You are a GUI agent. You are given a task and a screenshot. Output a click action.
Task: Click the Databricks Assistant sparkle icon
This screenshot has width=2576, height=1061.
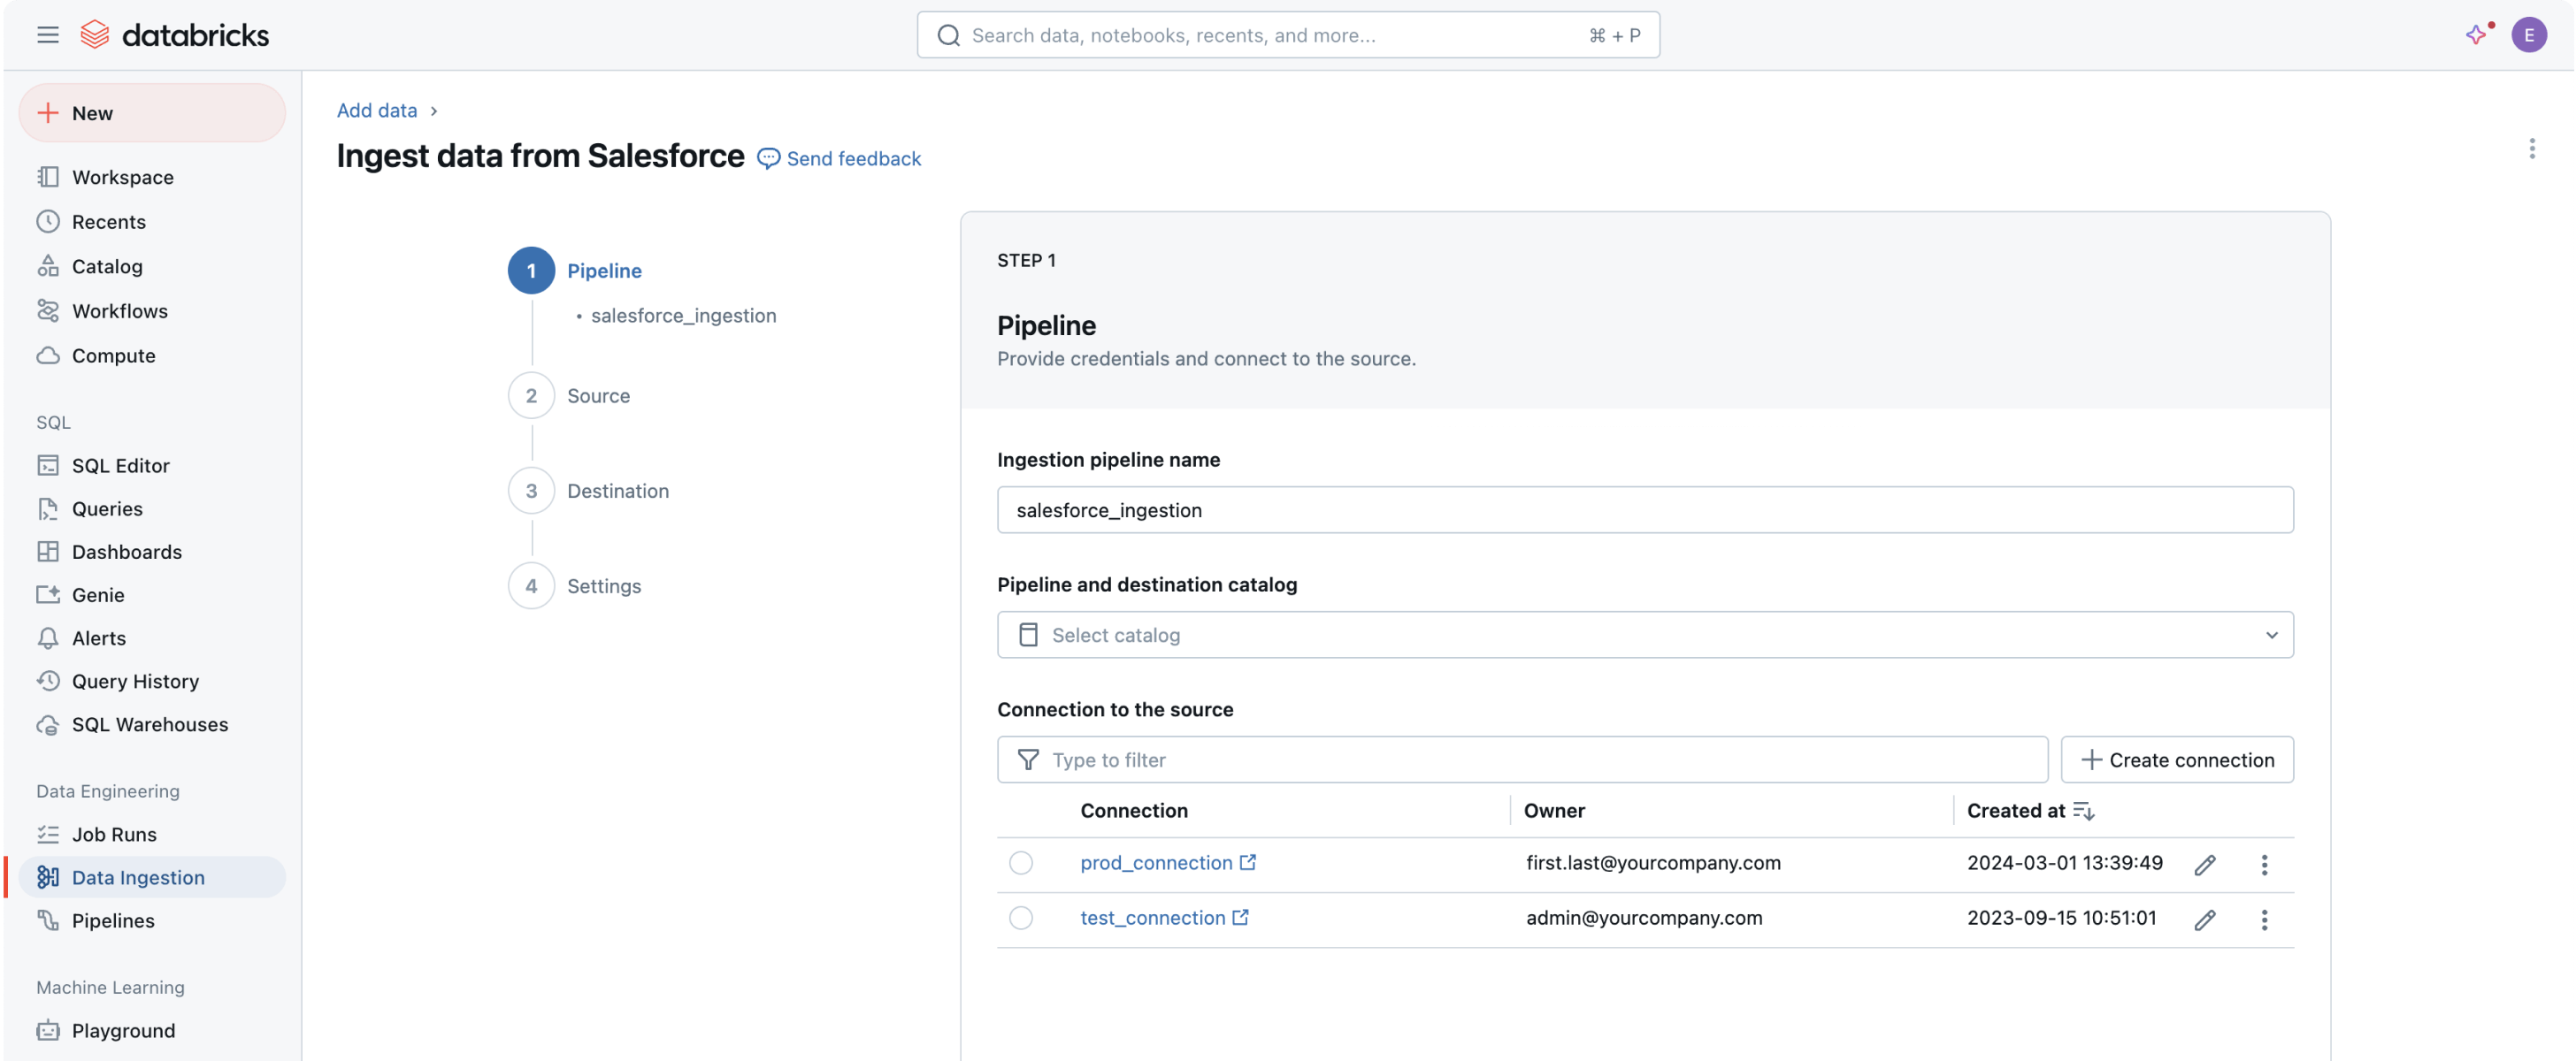click(2476, 35)
